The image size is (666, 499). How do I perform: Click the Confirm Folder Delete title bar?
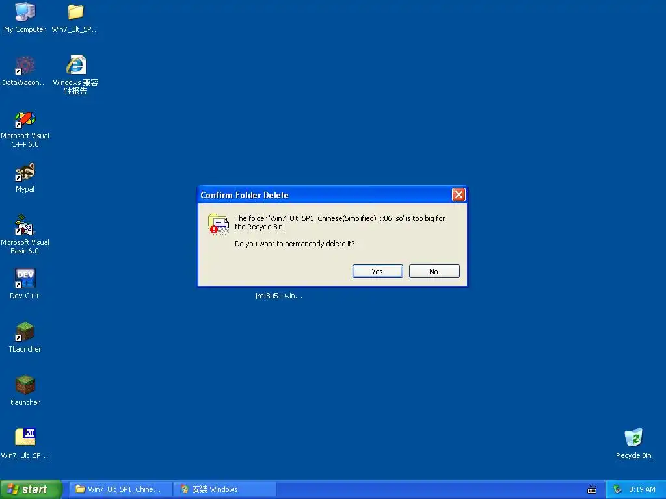(x=325, y=195)
